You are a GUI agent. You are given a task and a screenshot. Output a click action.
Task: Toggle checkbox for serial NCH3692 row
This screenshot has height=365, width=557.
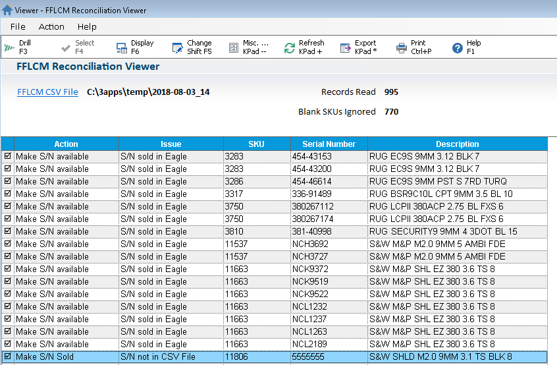(7, 244)
